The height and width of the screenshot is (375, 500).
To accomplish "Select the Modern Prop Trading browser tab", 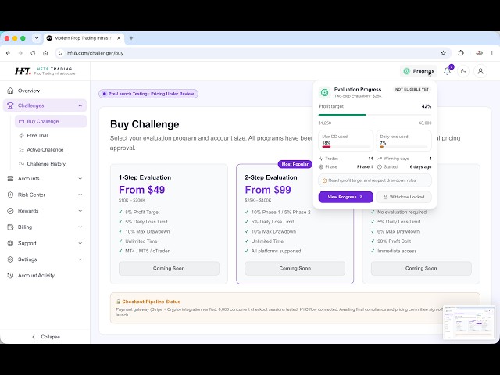I will click(x=84, y=38).
